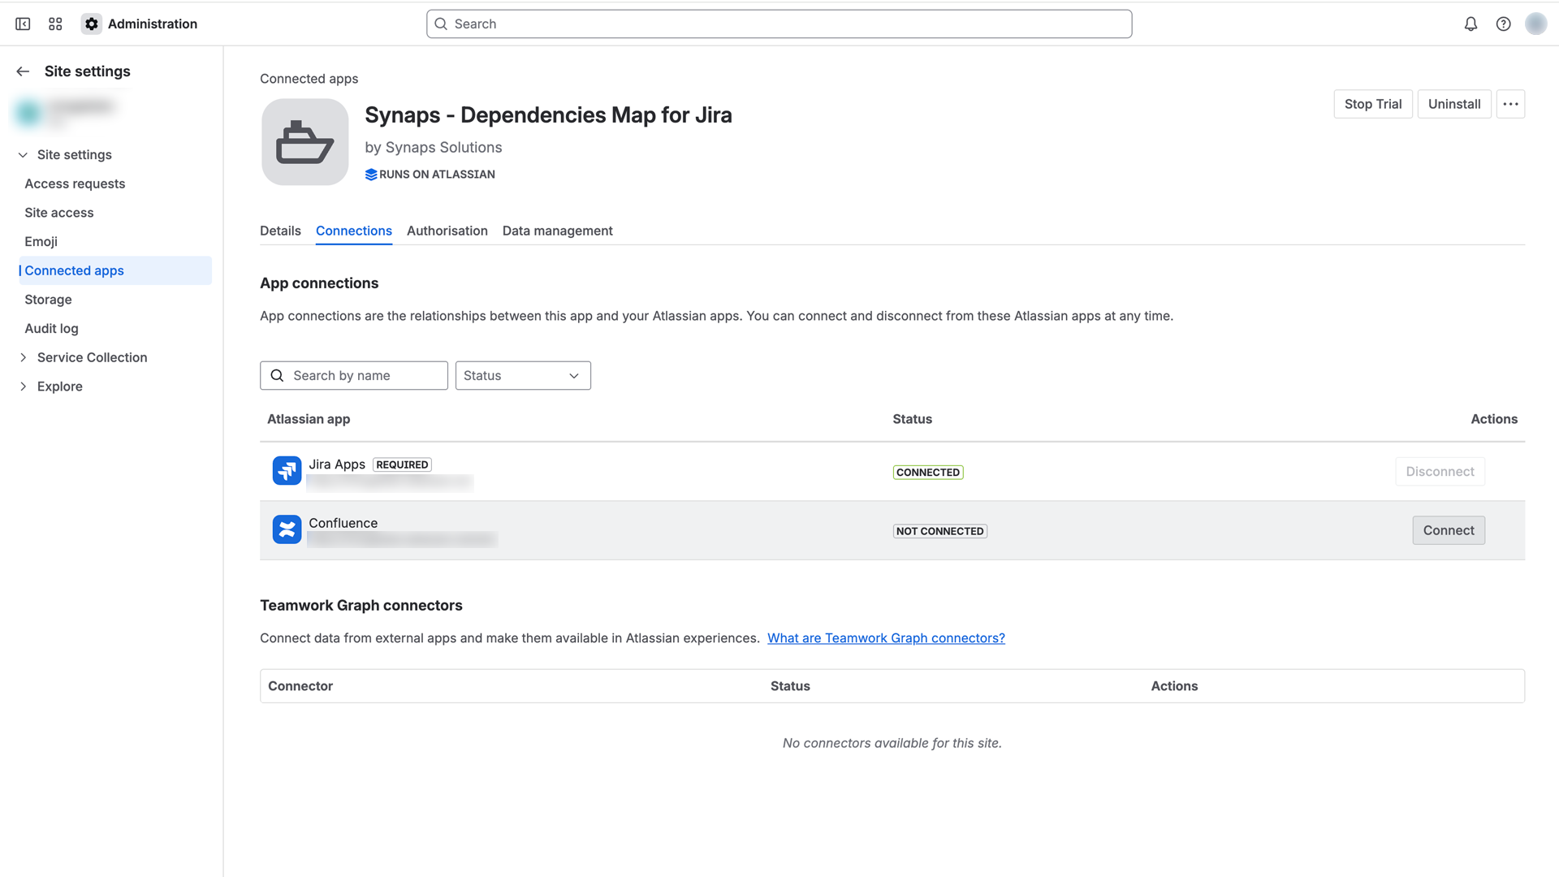
Task: Select the Connections tab
Action: [354, 231]
